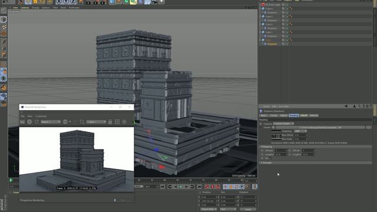Screen dimensions: 377x212
Task: Expand the Strength section
Action: pyautogui.click(x=262, y=163)
